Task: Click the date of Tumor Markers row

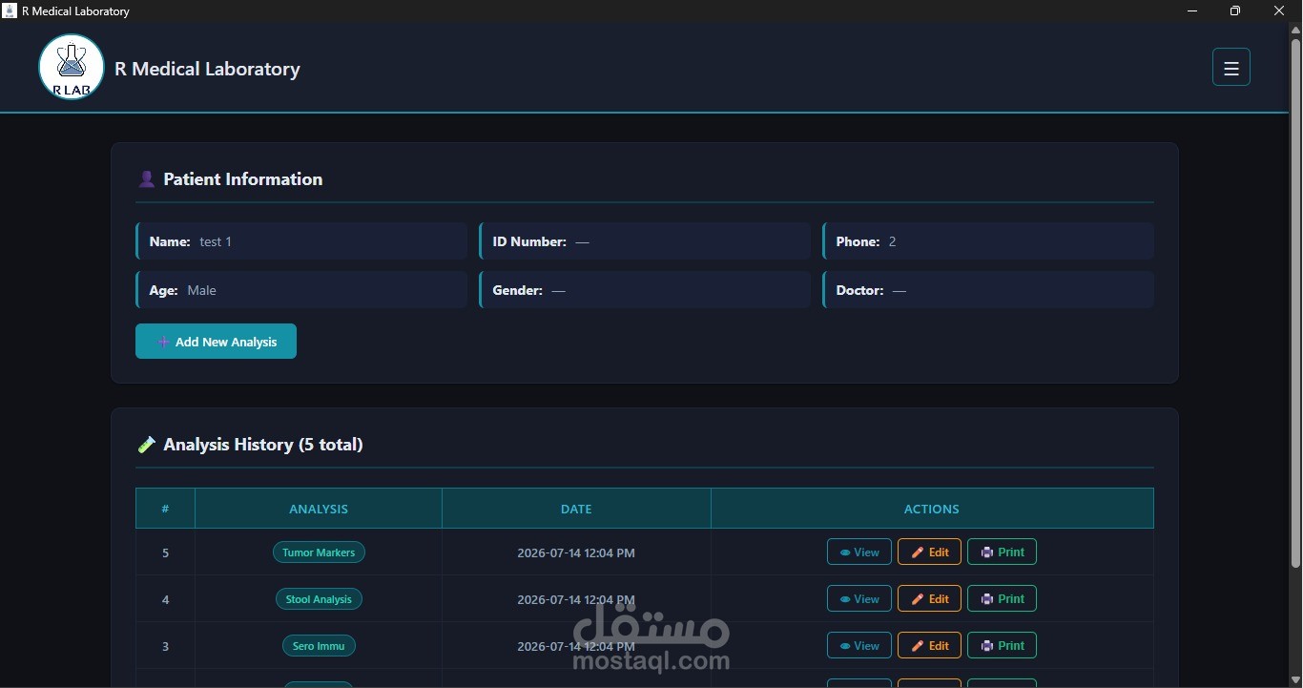Action: [x=576, y=552]
